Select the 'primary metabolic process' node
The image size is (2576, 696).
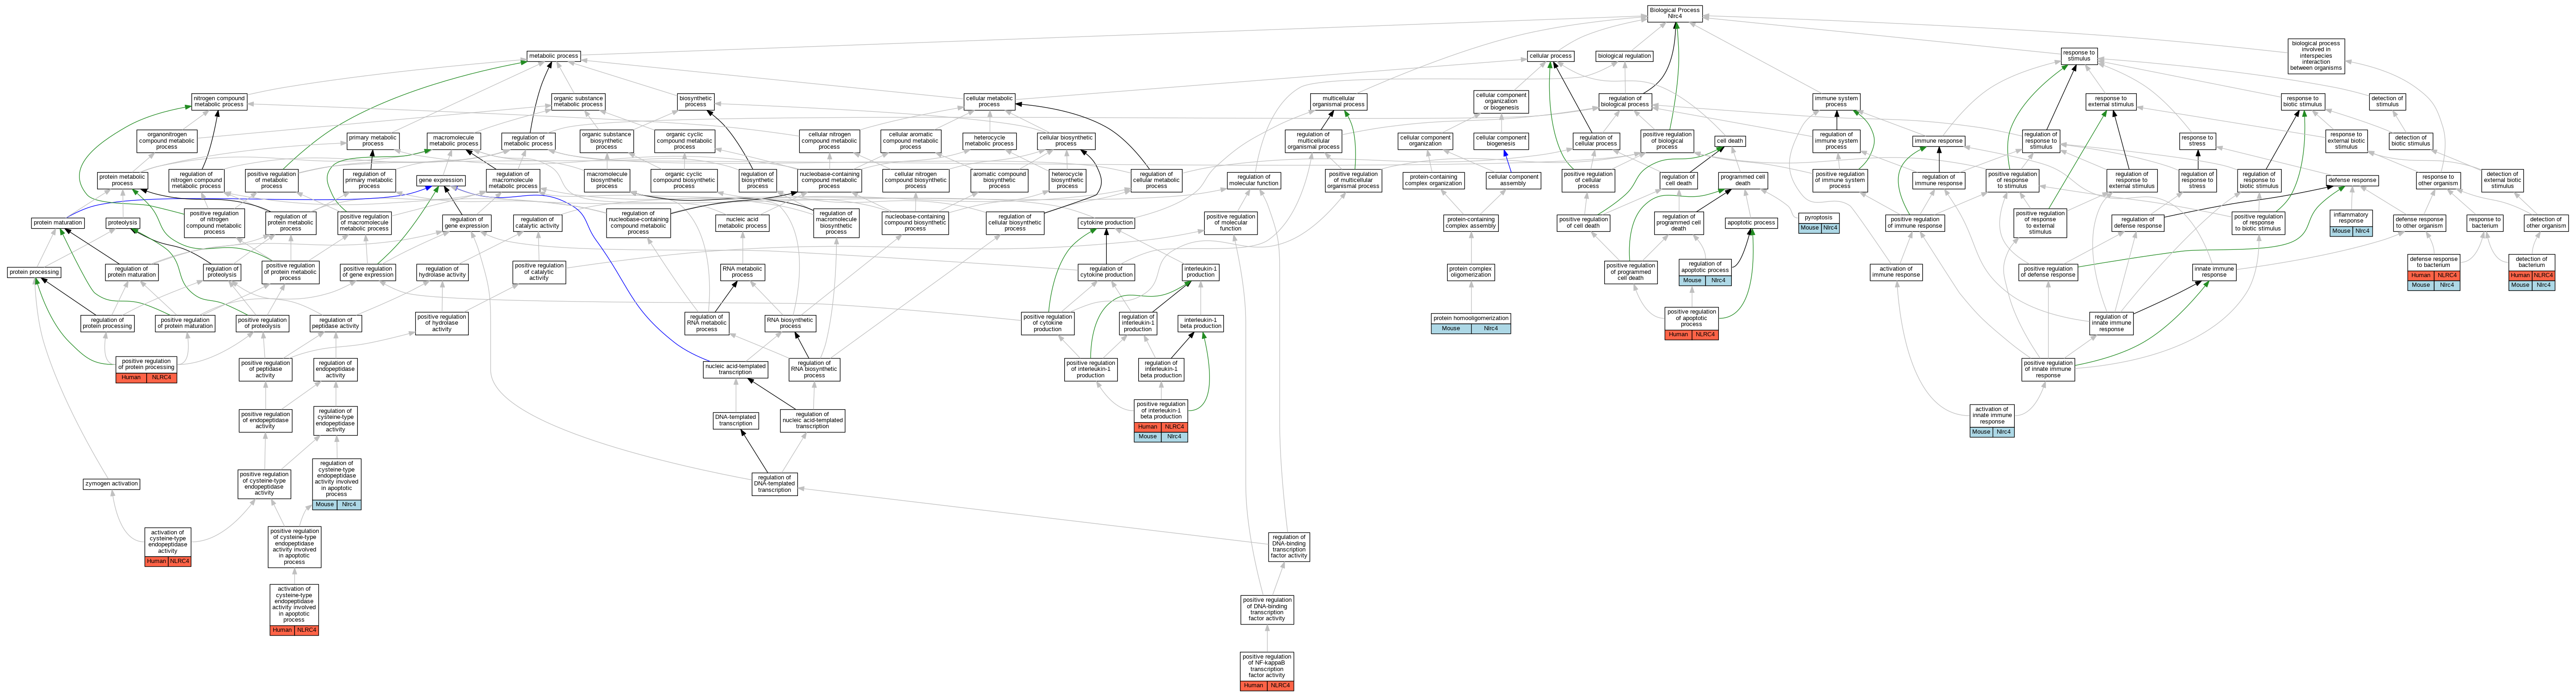click(373, 141)
